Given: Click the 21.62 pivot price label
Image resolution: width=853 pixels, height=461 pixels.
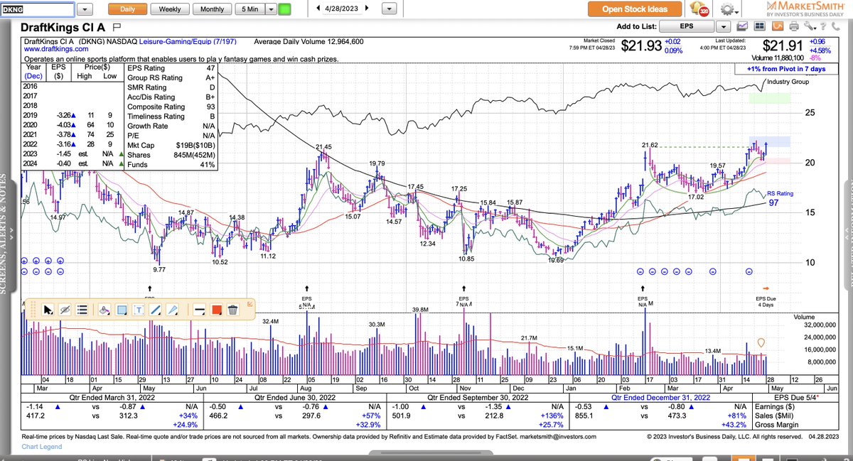Looking at the screenshot, I should [650, 145].
